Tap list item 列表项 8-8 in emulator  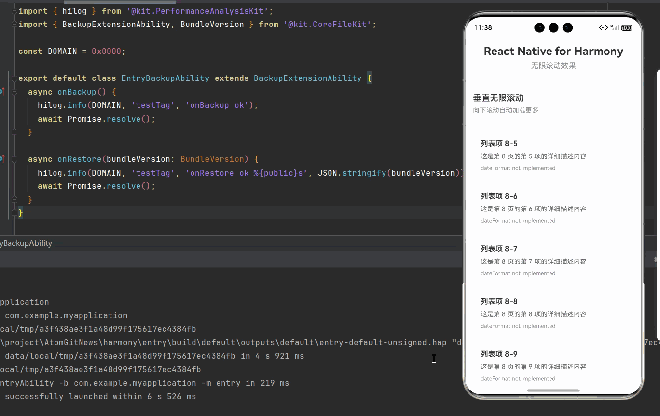pos(553,313)
